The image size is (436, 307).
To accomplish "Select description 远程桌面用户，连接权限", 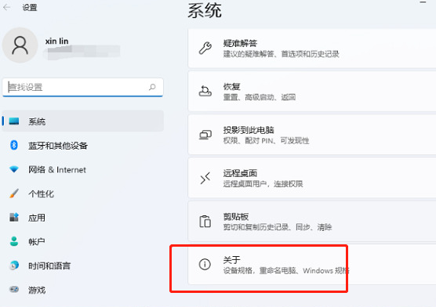I will (x=263, y=184).
